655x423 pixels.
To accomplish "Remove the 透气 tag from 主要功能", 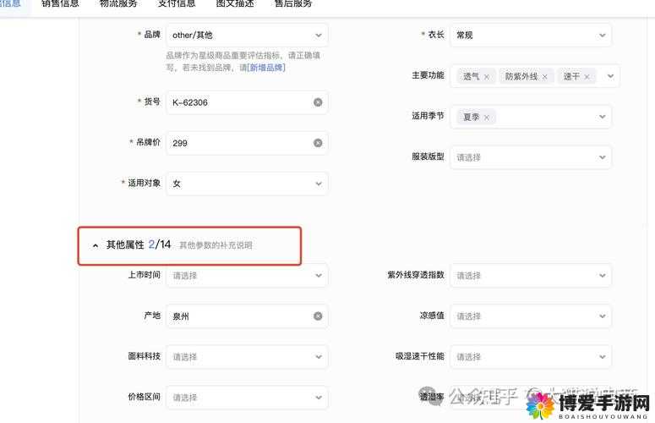I will (x=487, y=77).
